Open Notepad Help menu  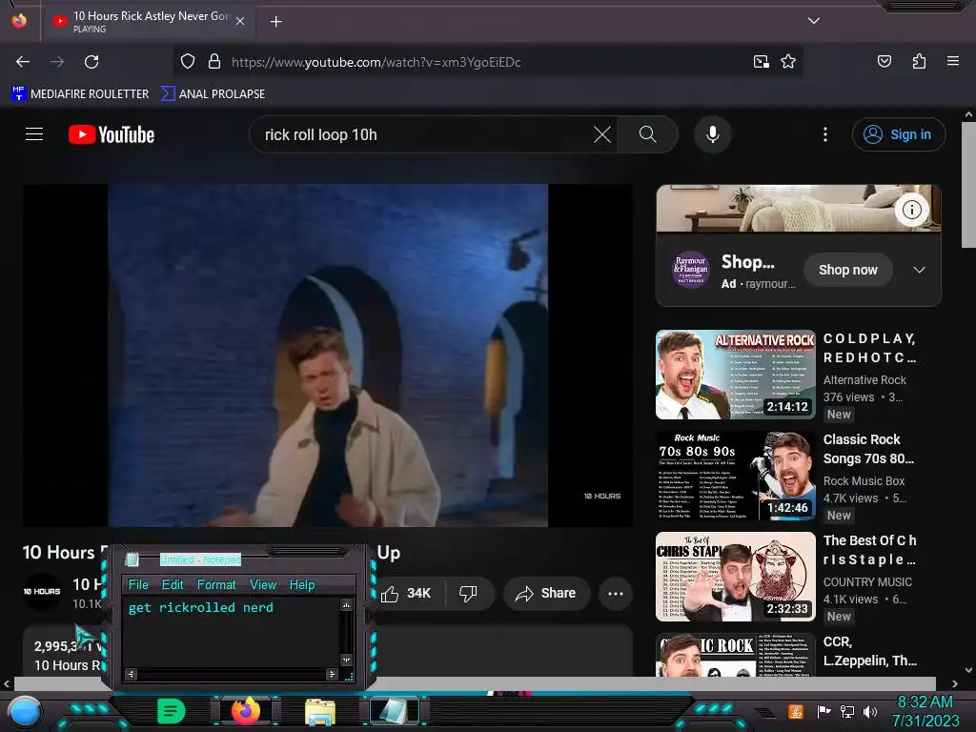302,584
